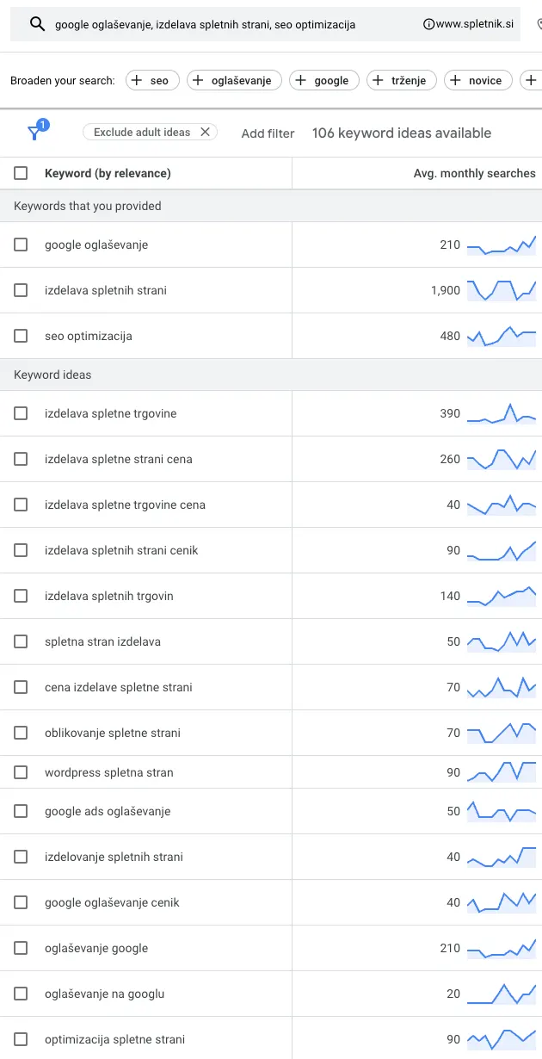This screenshot has height=1059, width=542.
Task: Open trend chart for izdelava spletnih strani
Action: point(502,291)
